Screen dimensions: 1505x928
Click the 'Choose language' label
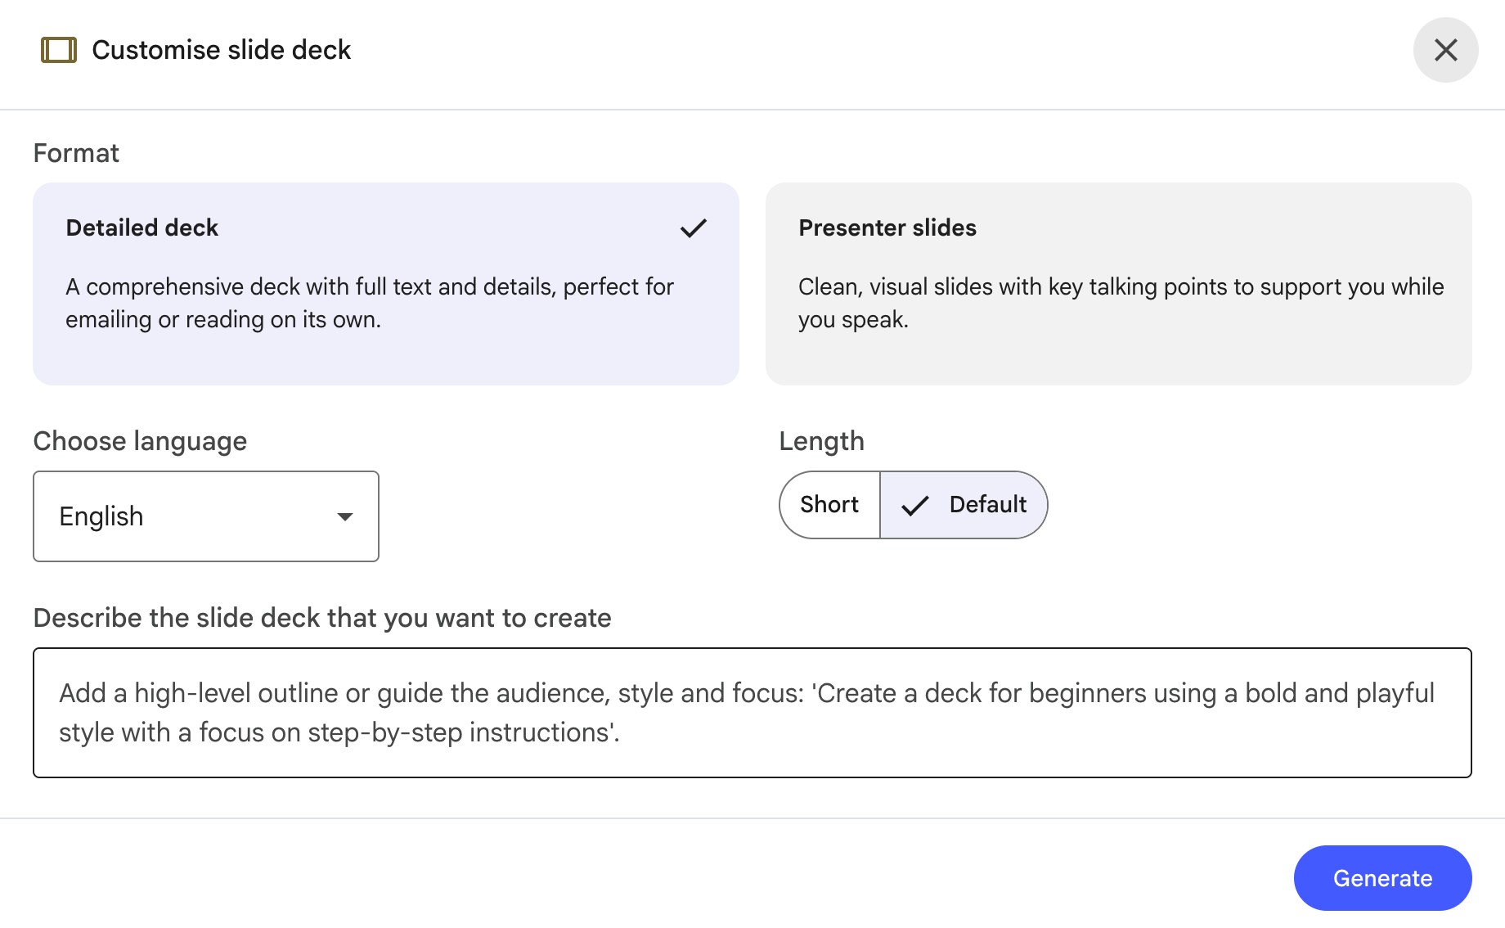tap(140, 441)
